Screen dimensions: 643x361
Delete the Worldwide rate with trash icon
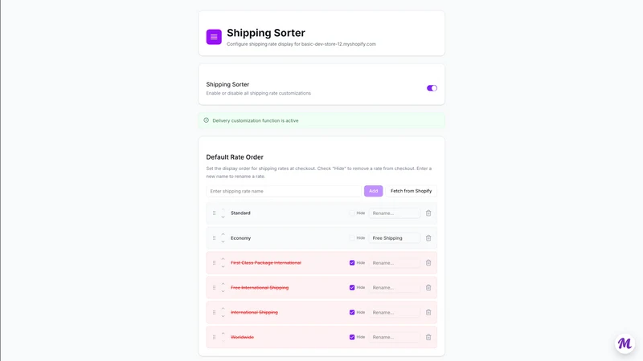[428, 337]
